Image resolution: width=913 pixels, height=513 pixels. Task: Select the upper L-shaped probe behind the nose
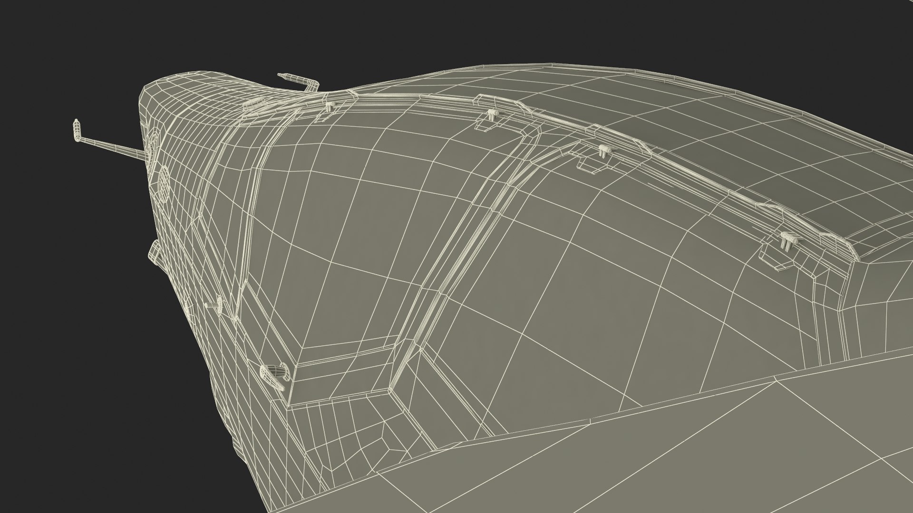[x=299, y=81]
